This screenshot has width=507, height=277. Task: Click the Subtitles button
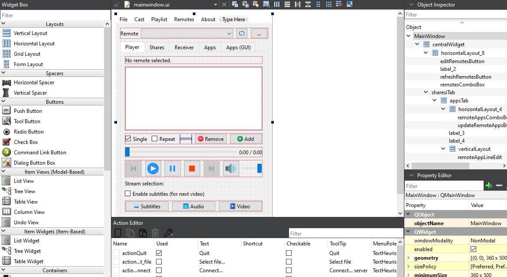point(147,207)
